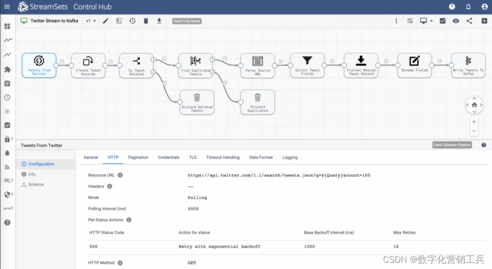492x269 pixels.
Task: Switch to the HTTP tab
Action: click(x=113, y=157)
